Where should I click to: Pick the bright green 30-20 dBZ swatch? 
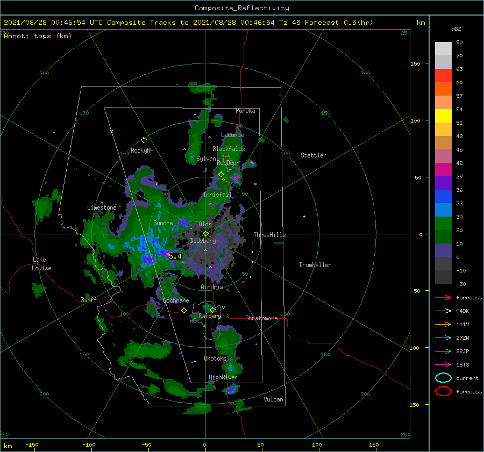443,224
